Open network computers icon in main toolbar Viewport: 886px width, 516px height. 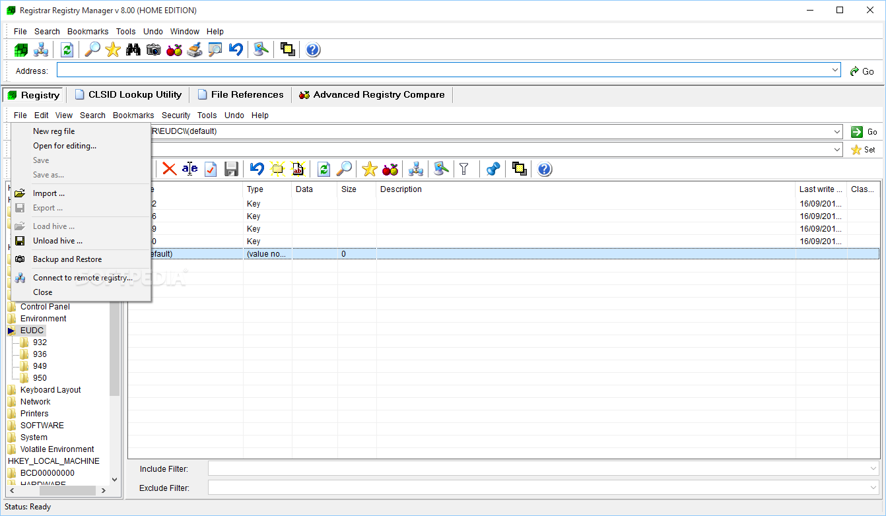41,49
